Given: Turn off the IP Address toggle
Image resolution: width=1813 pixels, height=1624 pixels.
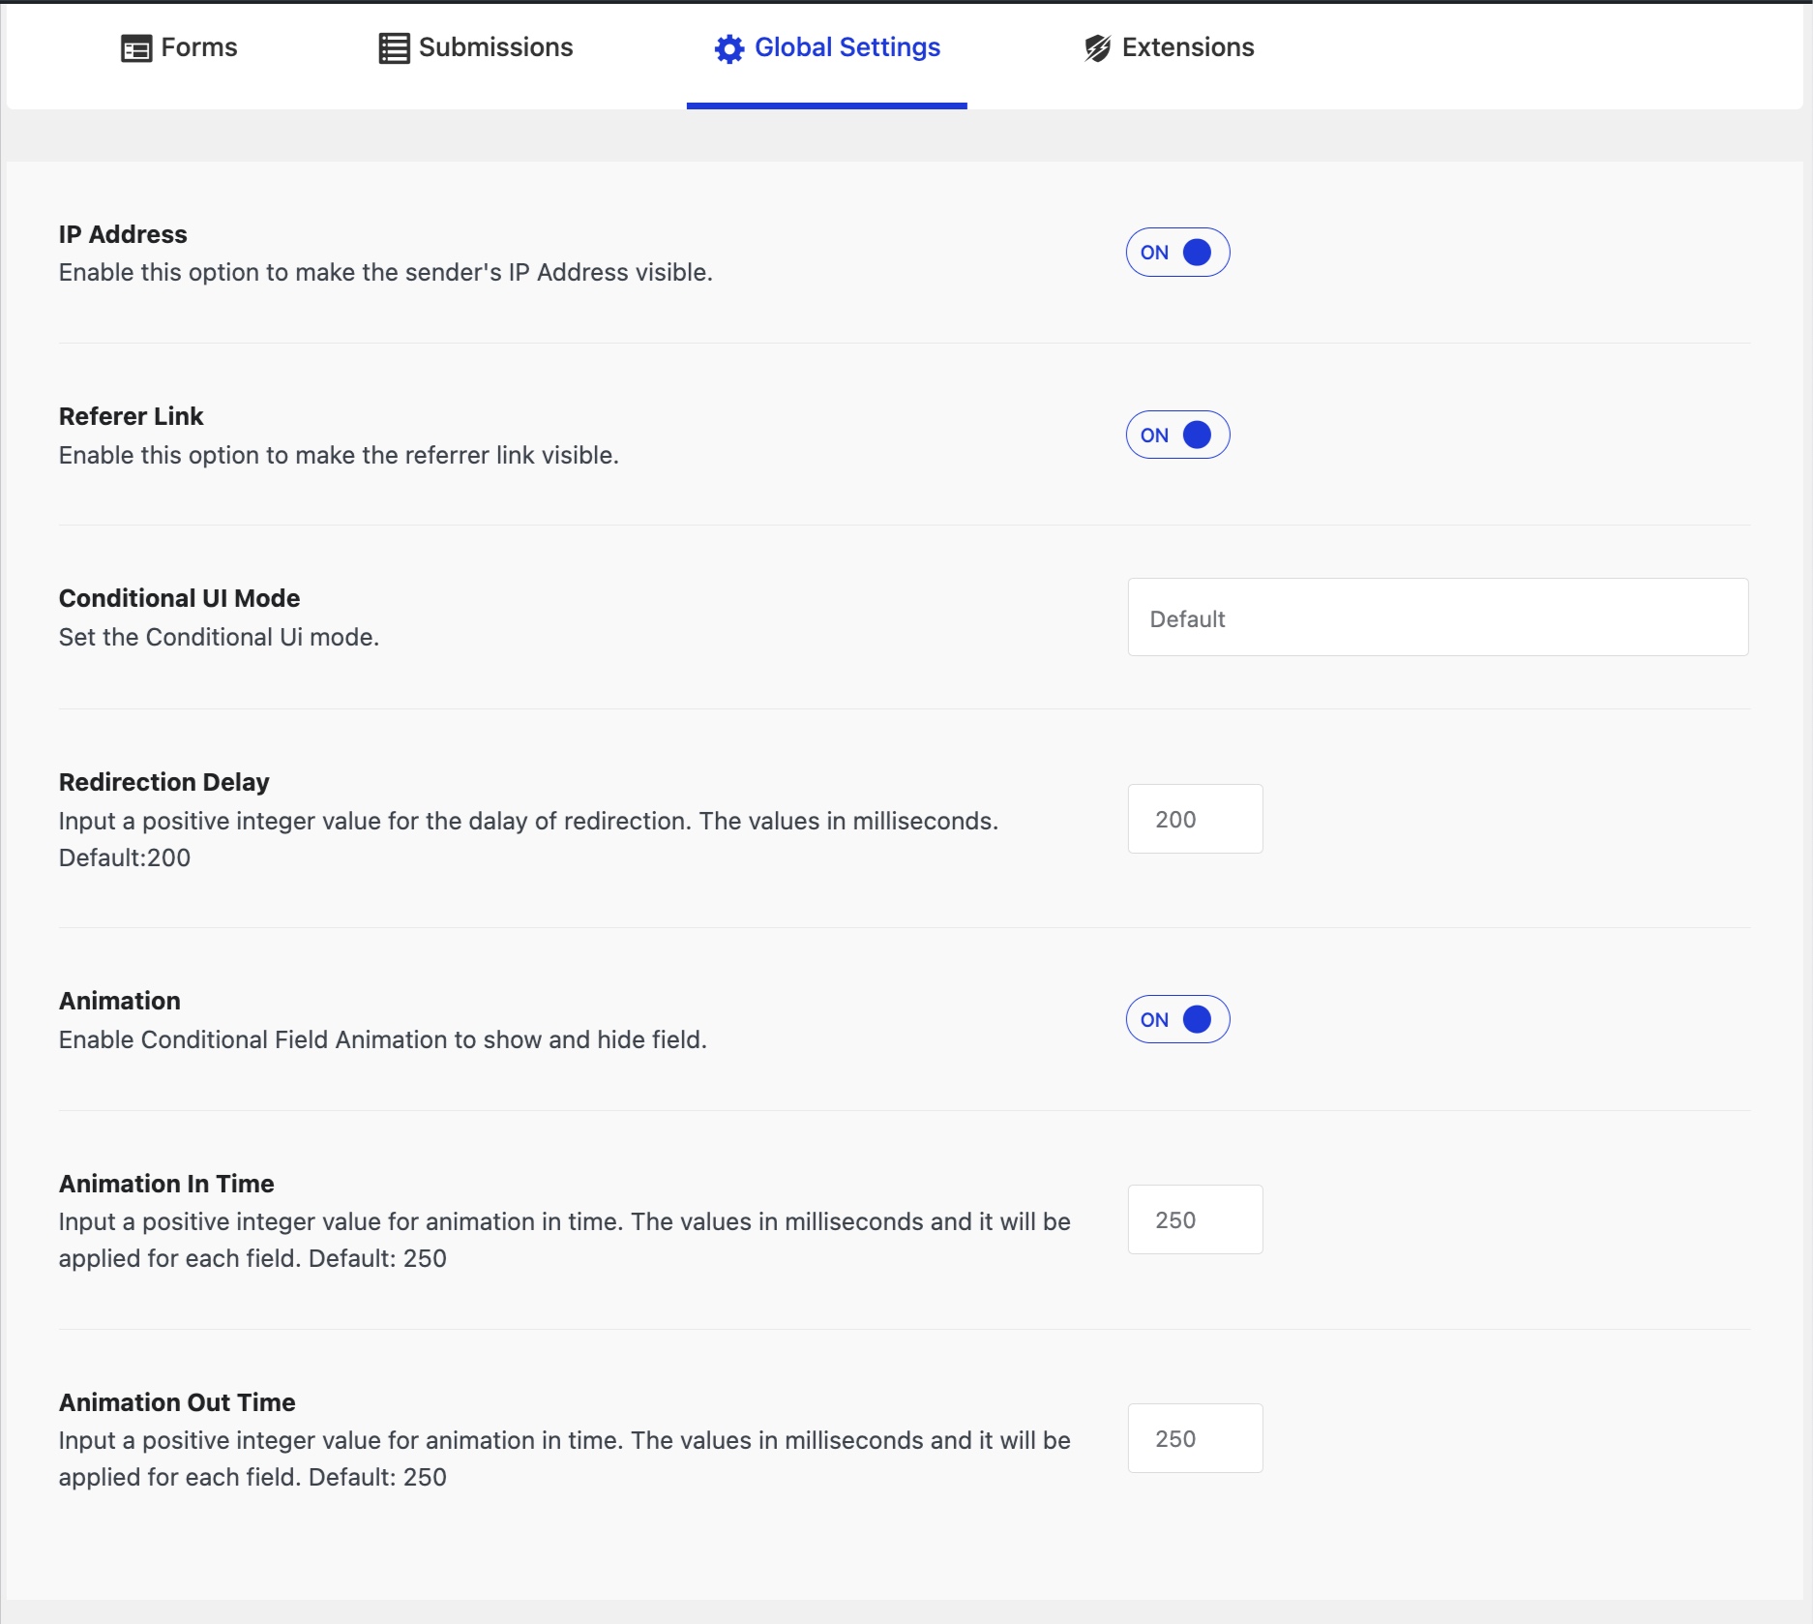Looking at the screenshot, I should click(x=1177, y=253).
